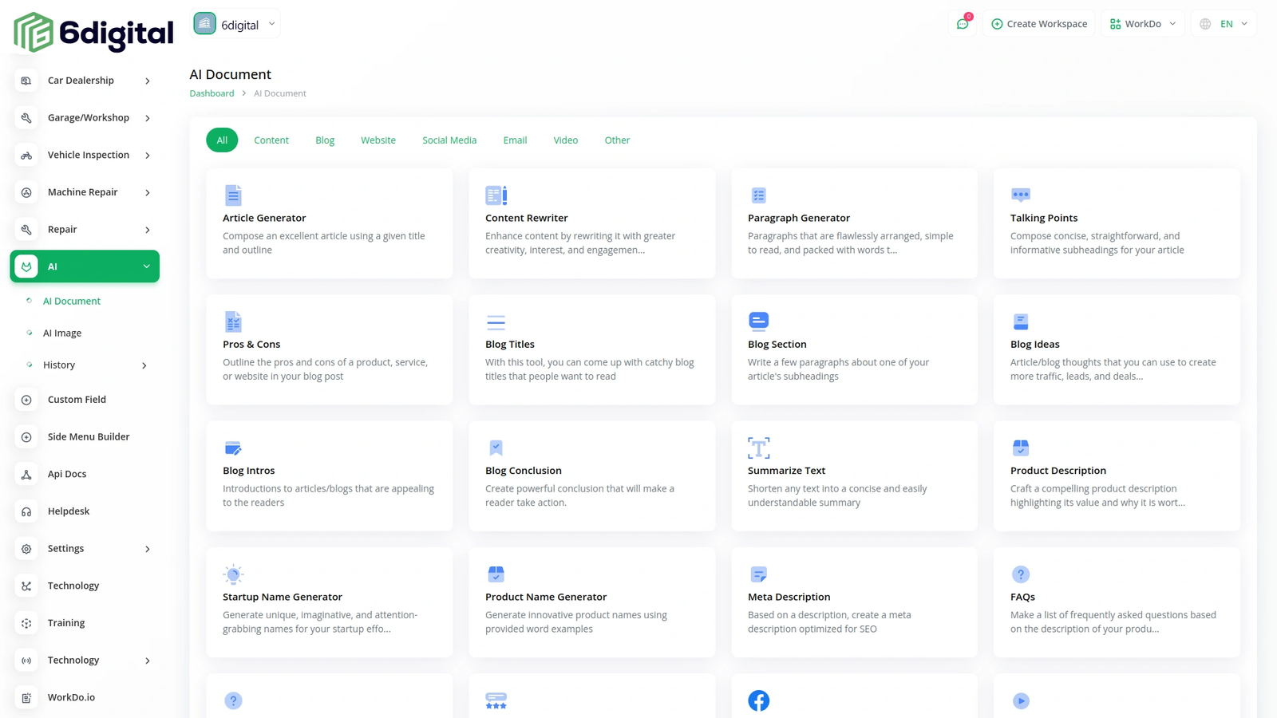Expand the Machine Repair menu
This screenshot has height=718, width=1277.
(x=85, y=192)
